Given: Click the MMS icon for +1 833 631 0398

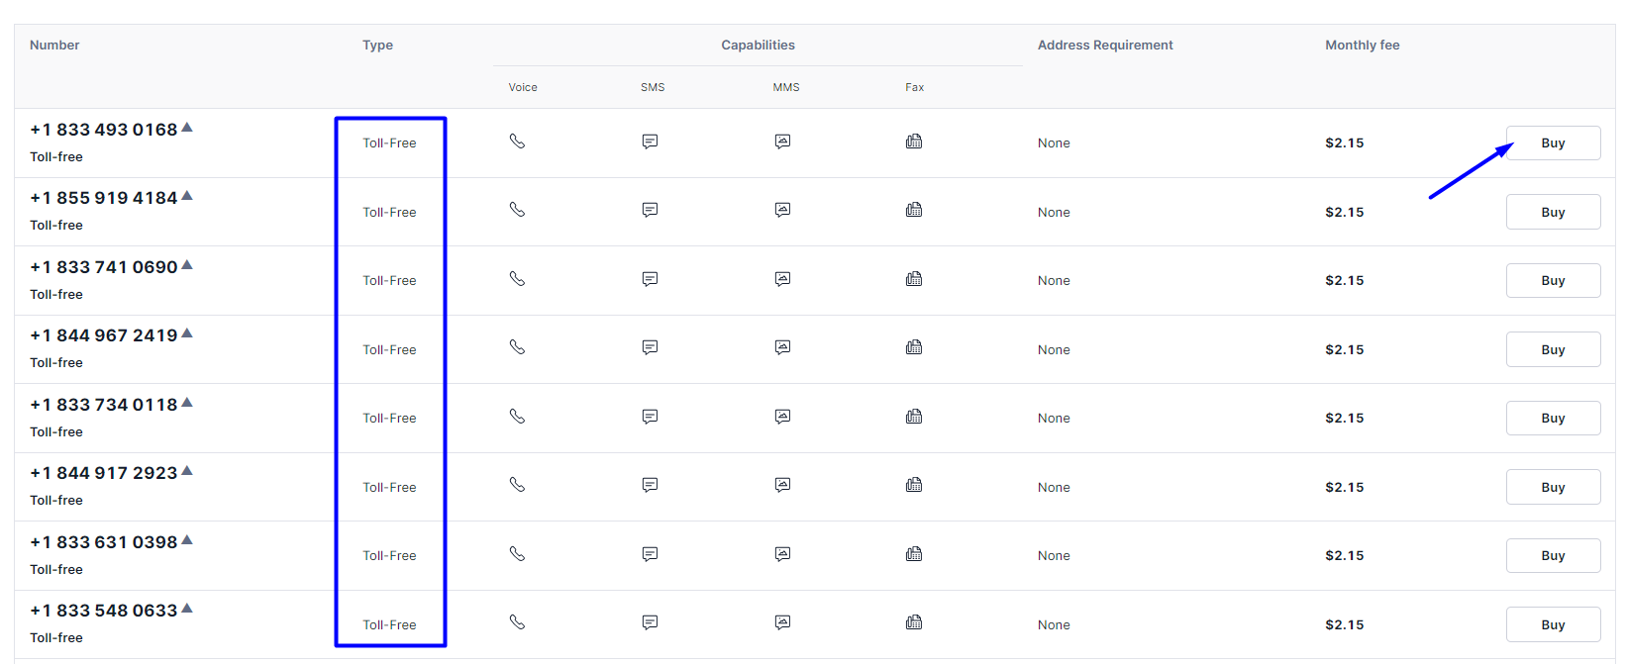Looking at the screenshot, I should pos(782,554).
